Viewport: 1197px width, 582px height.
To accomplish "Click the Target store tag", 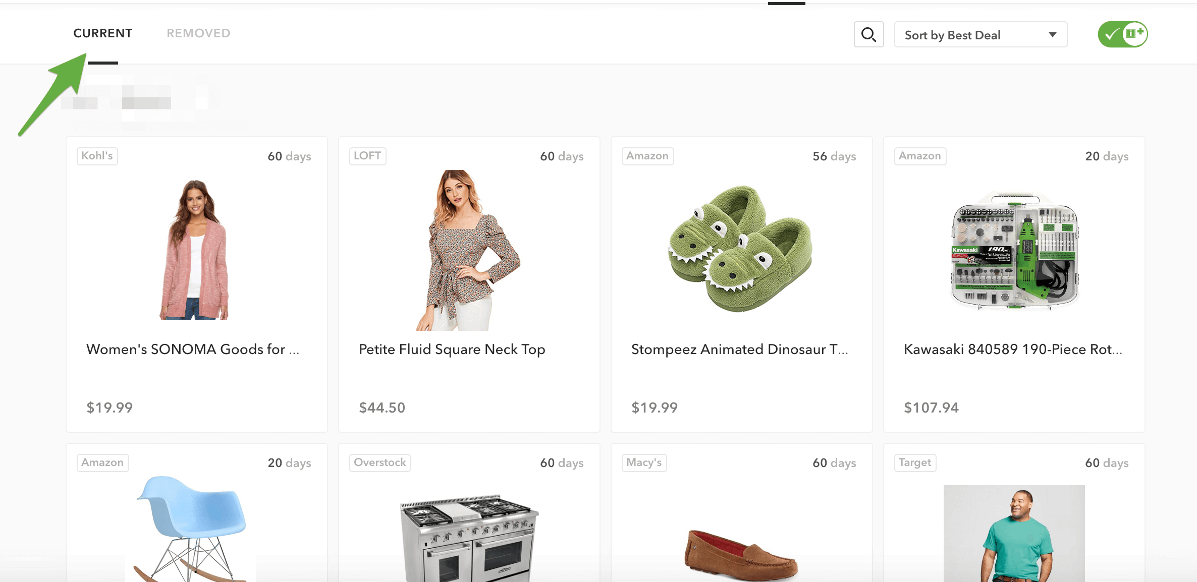I will pos(915,462).
